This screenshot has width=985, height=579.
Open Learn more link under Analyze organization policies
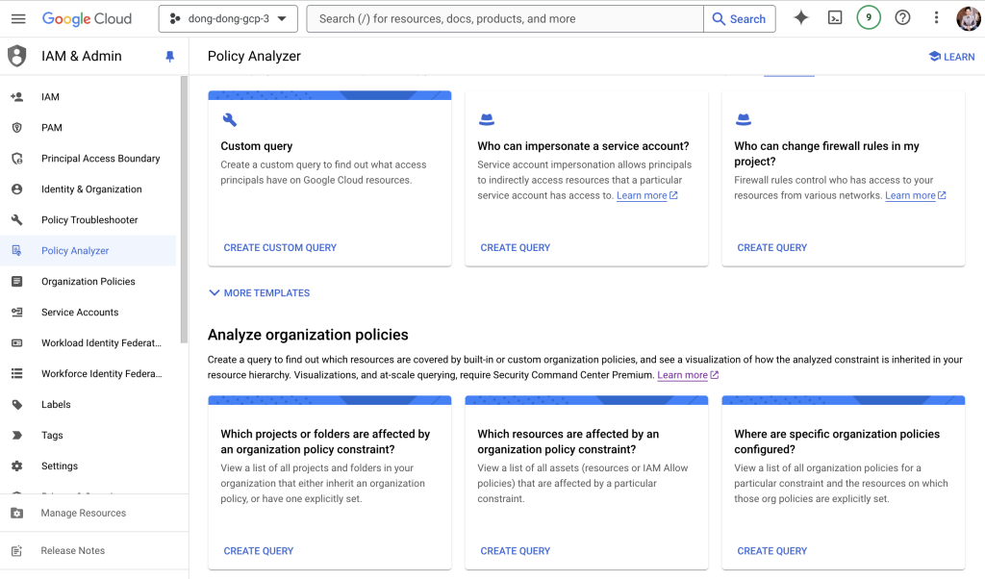point(688,375)
